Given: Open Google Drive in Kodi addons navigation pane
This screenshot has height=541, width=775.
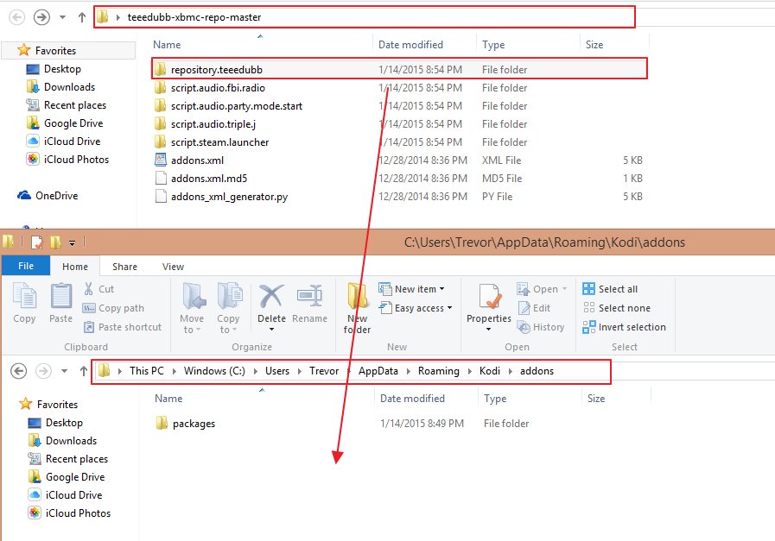Looking at the screenshot, I should (x=67, y=477).
